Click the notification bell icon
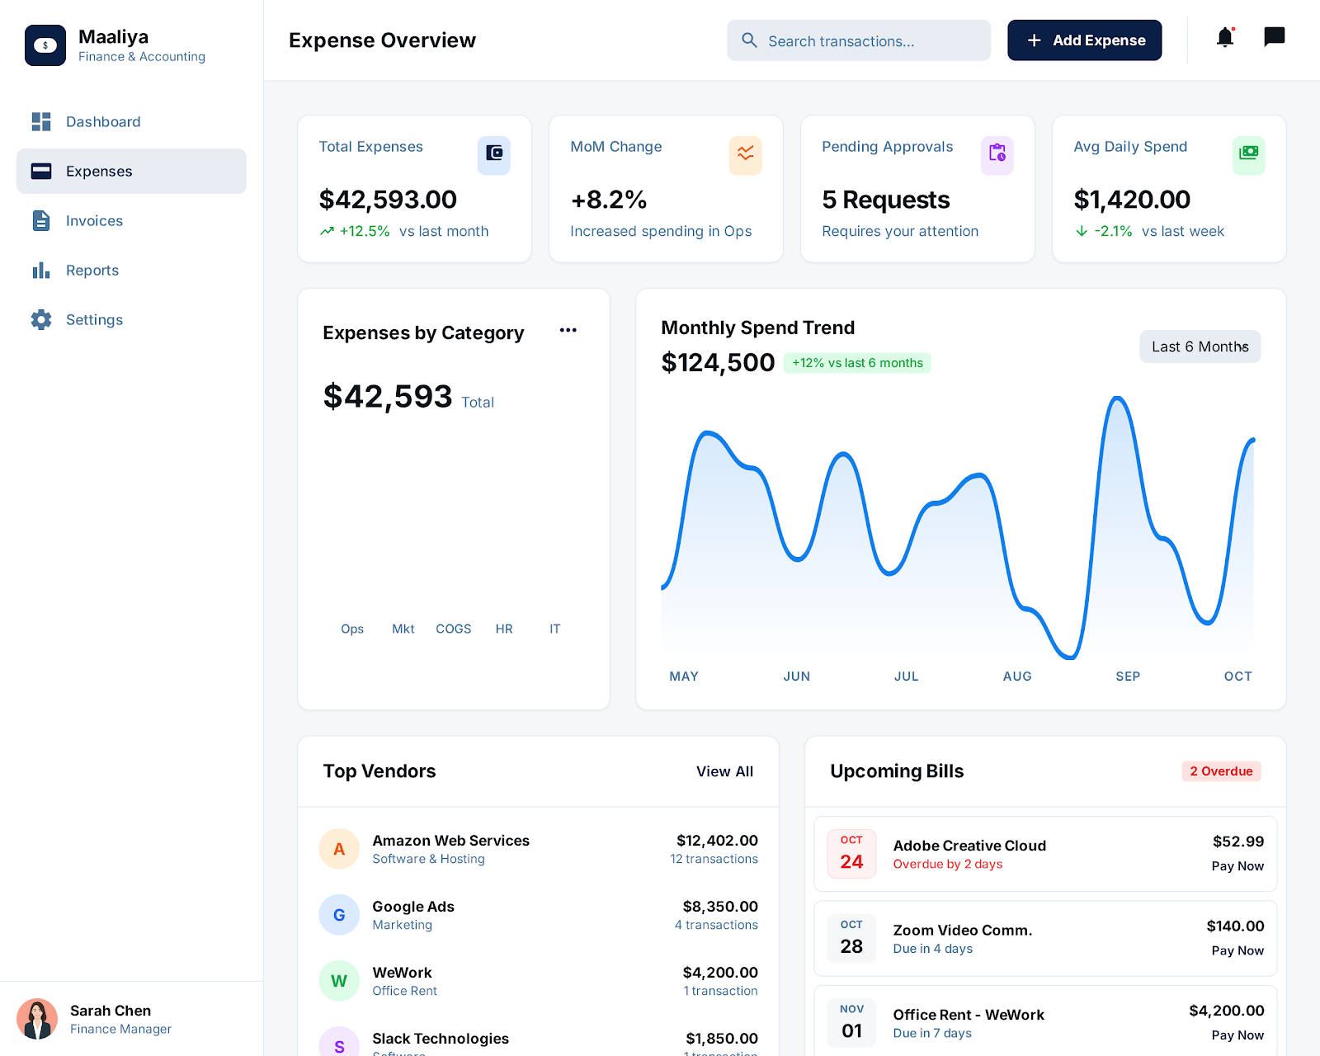The height and width of the screenshot is (1056, 1320). pos(1224,38)
